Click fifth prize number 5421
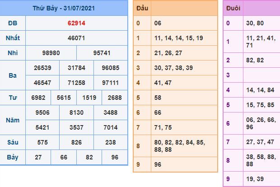 (x=42, y=127)
